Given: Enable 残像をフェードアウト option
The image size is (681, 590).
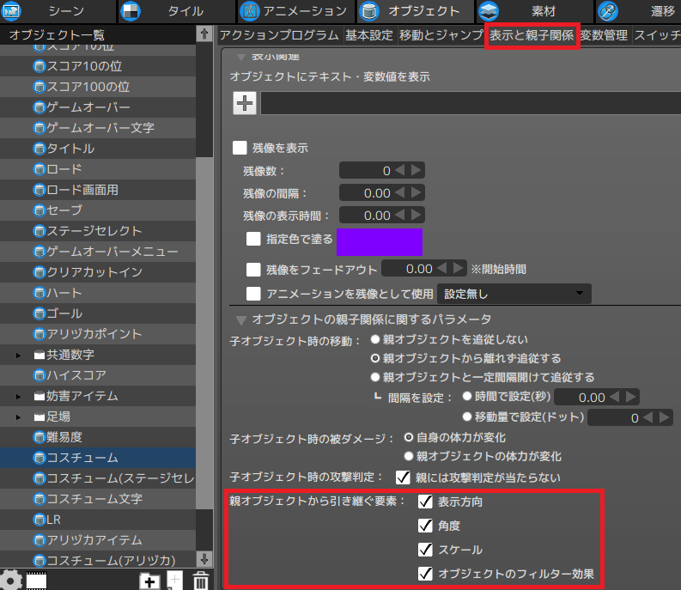Looking at the screenshot, I should pyautogui.click(x=253, y=270).
